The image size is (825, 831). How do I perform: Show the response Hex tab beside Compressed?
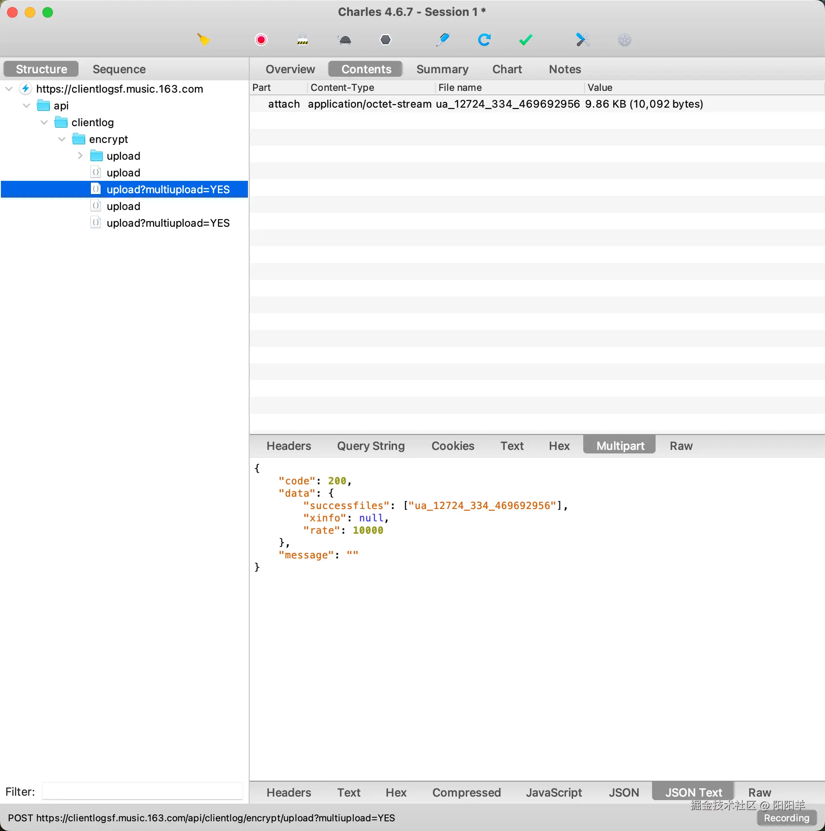click(396, 792)
